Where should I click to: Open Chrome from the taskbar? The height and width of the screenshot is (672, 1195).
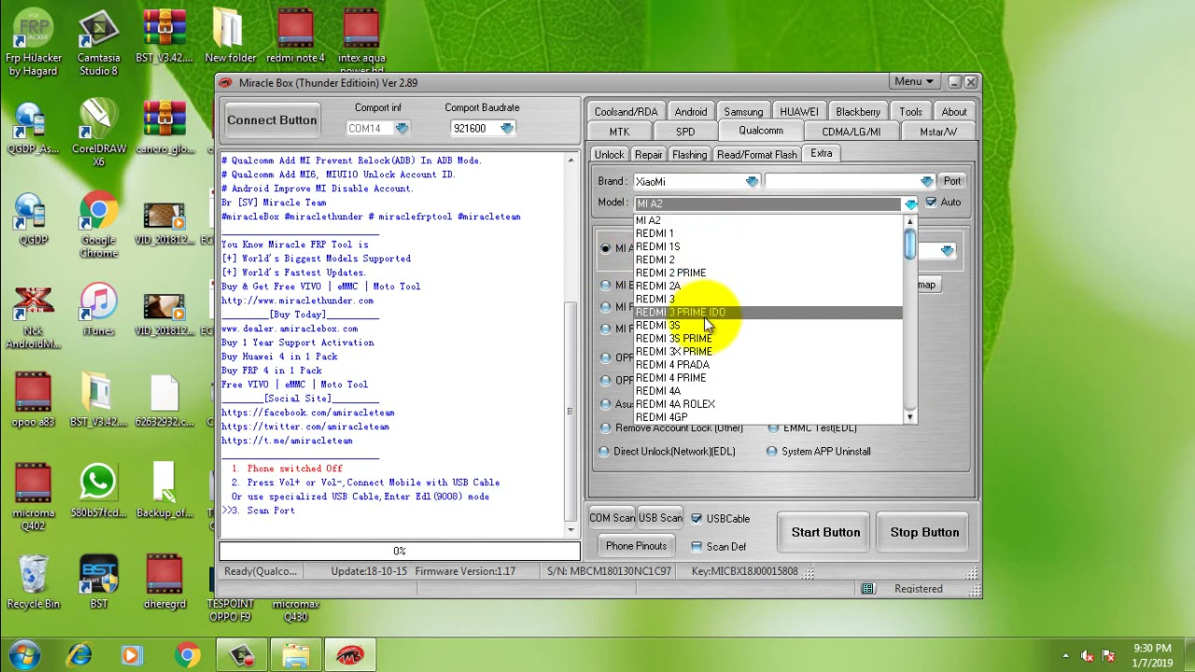click(x=187, y=655)
